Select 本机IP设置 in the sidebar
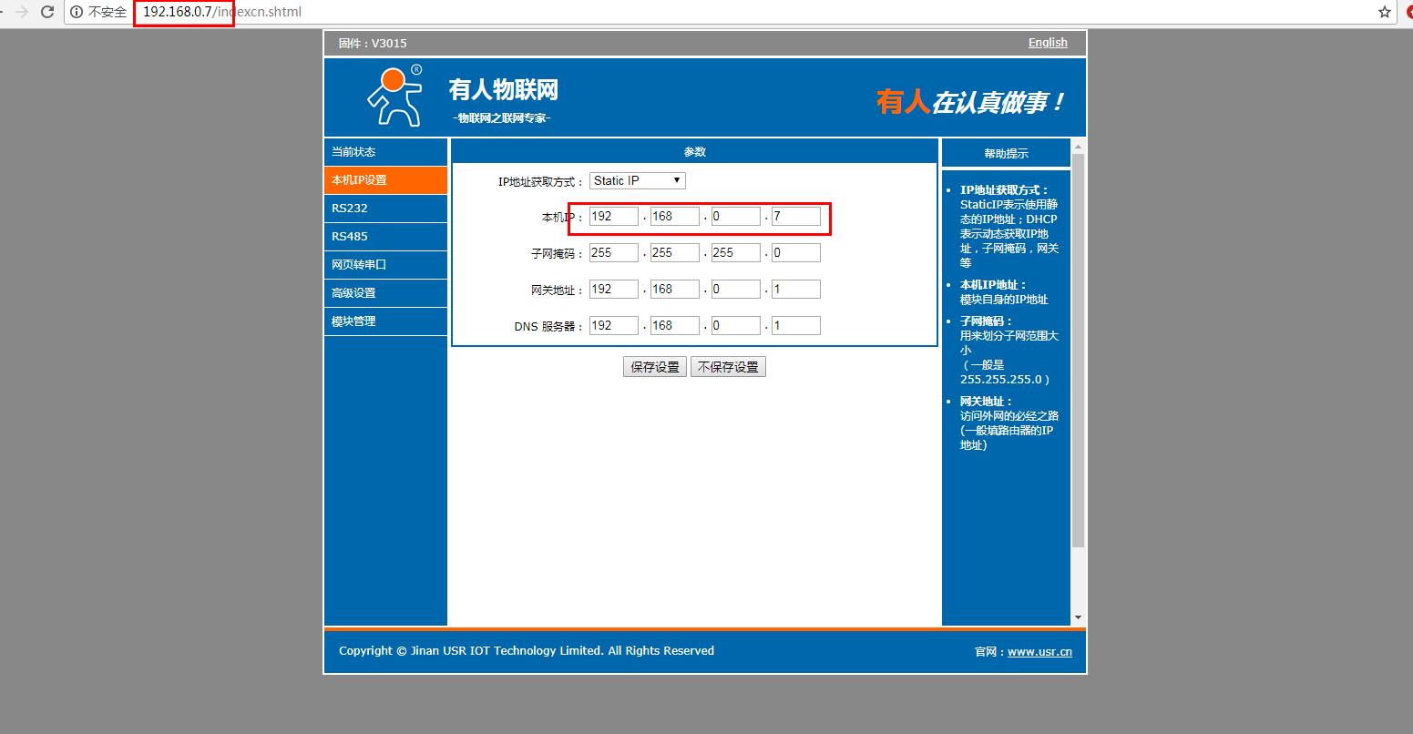1413x734 pixels. point(385,180)
